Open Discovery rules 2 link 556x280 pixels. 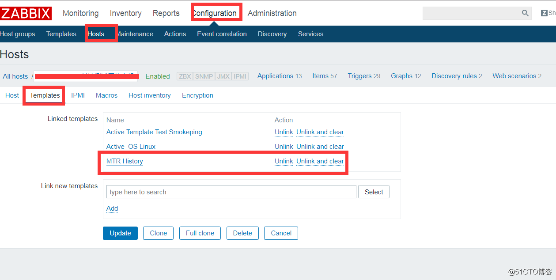(457, 76)
